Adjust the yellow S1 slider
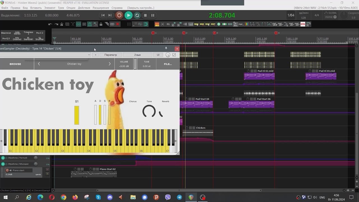This screenshot has height=202, width=359. 77,115
